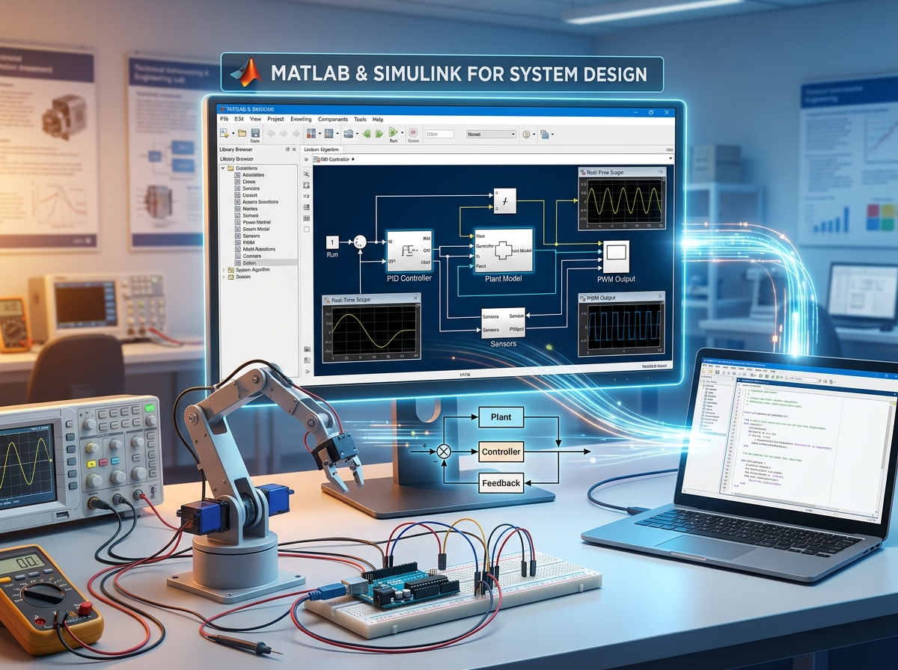Open the Normal simulation mode dropdown
This screenshot has height=670, width=898.
491,134
